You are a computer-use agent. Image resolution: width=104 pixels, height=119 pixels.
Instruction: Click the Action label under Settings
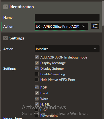pyautogui.click(x=8, y=49)
